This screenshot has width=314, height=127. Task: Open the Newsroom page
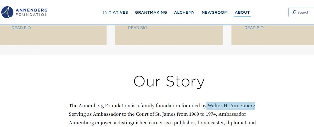tap(215, 12)
